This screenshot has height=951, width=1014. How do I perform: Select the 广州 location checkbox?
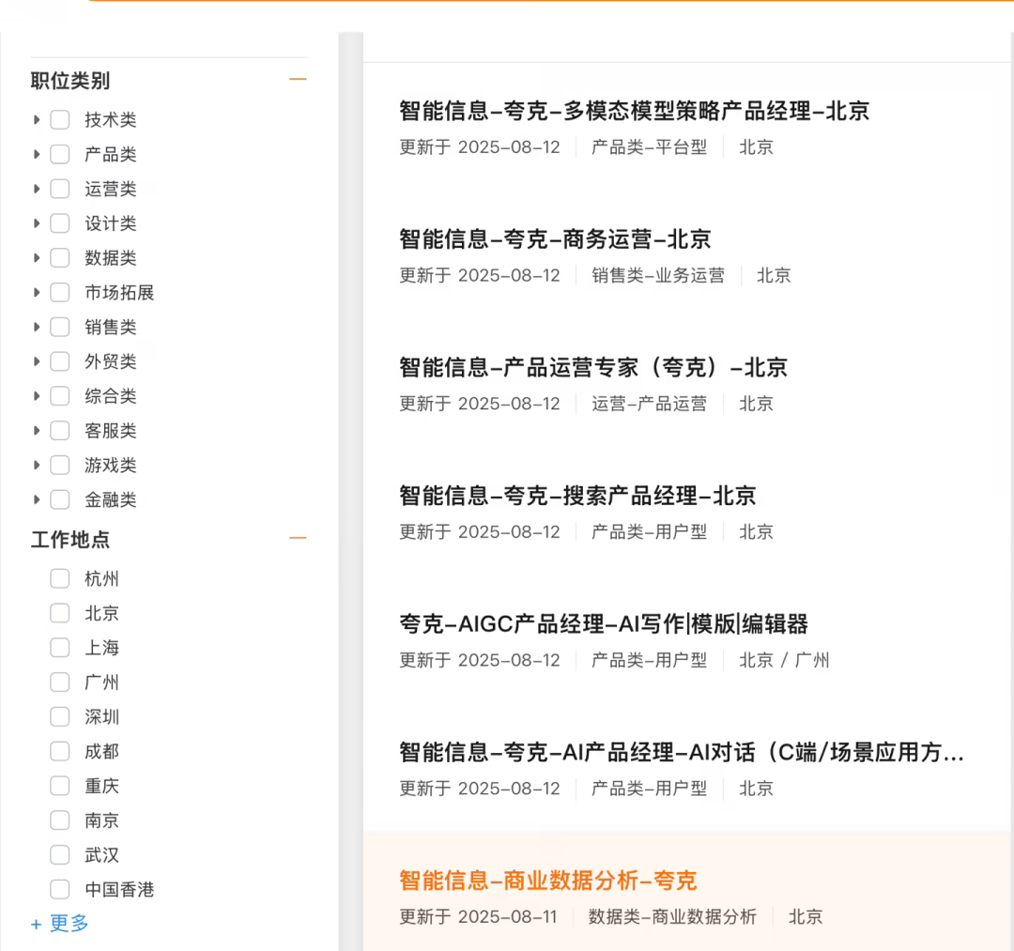pyautogui.click(x=60, y=683)
